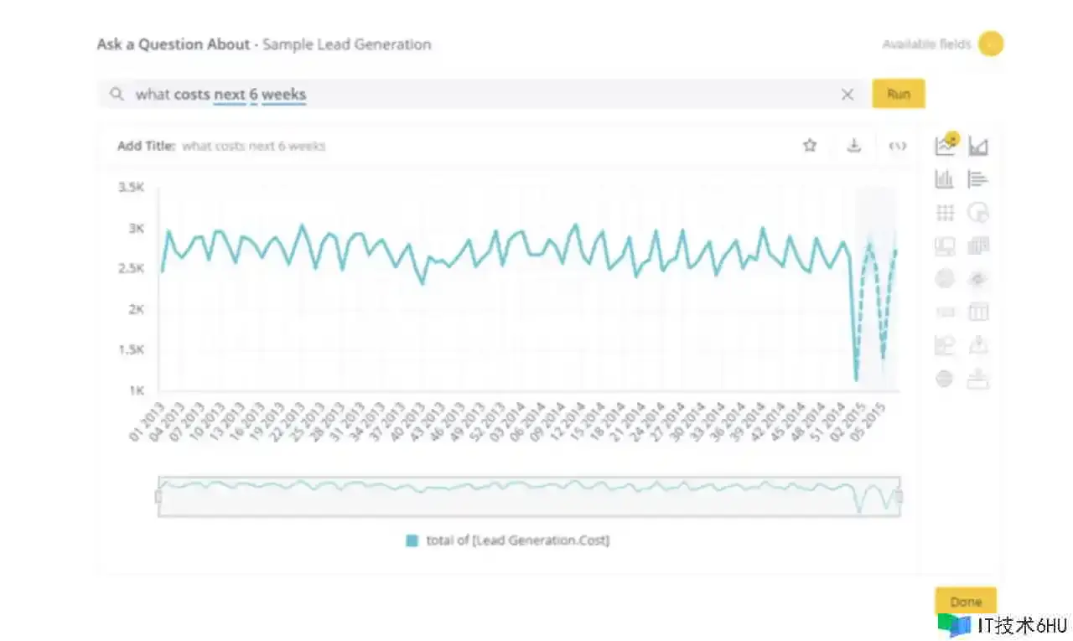Click the search magnifier icon

[x=117, y=95]
